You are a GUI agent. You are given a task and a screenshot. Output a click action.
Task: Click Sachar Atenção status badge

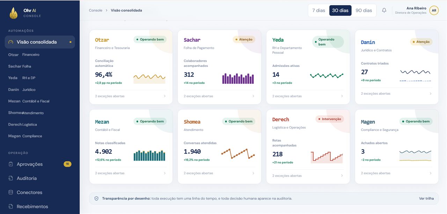244,39
